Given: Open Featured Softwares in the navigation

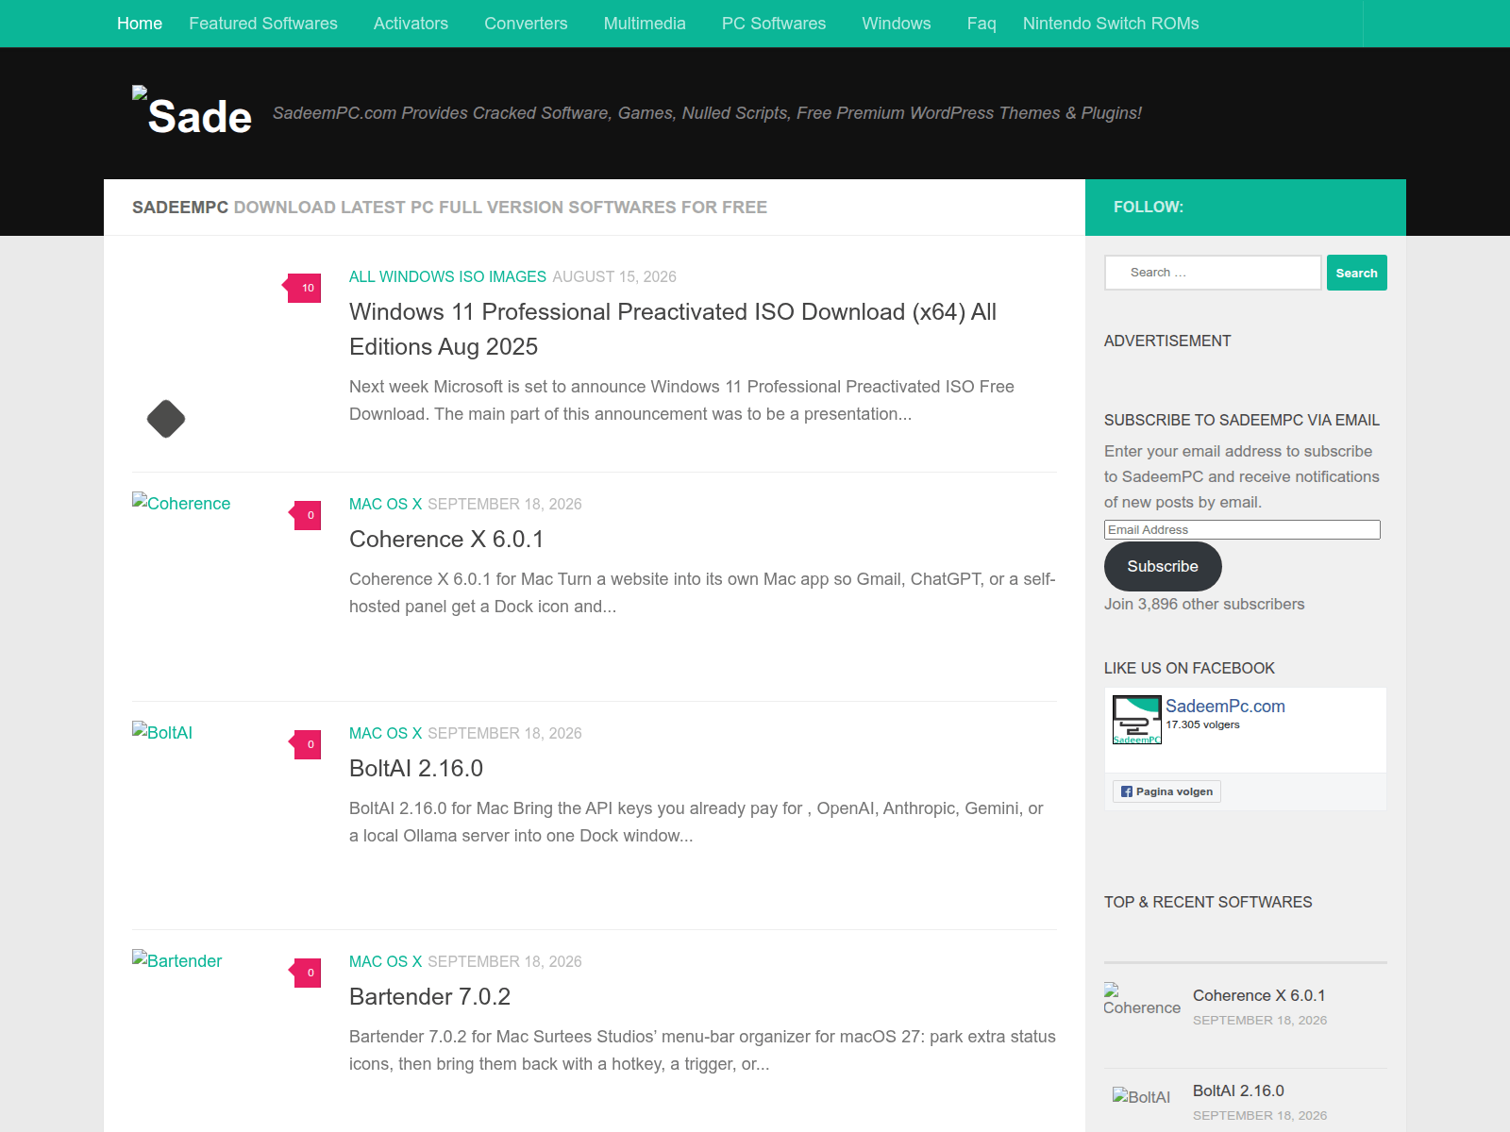Looking at the screenshot, I should pos(263,24).
